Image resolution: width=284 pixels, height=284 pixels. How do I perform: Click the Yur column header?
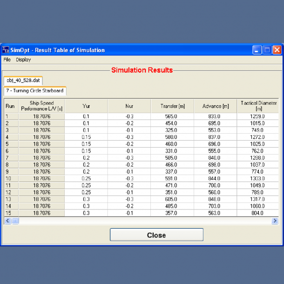[x=86, y=106]
